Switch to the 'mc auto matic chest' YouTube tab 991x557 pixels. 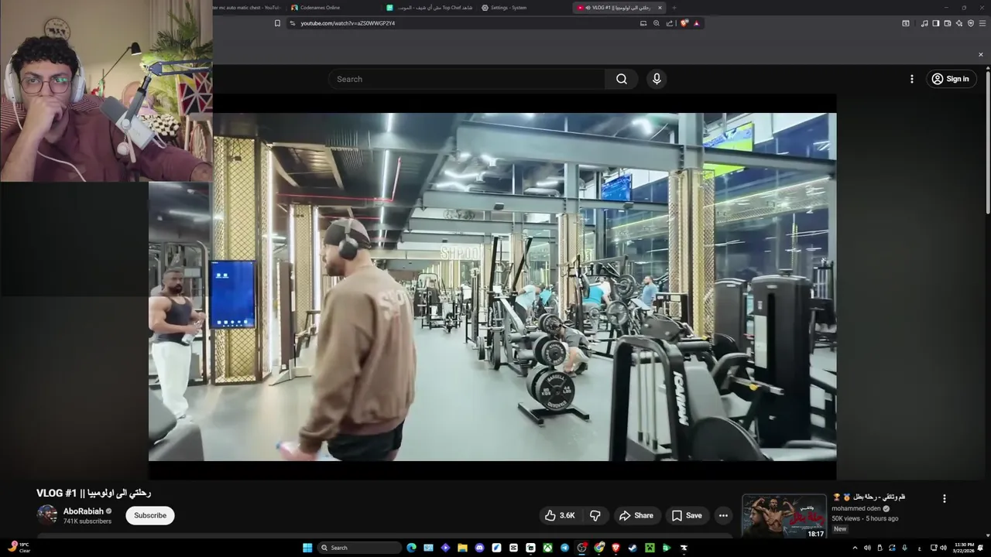coord(248,8)
